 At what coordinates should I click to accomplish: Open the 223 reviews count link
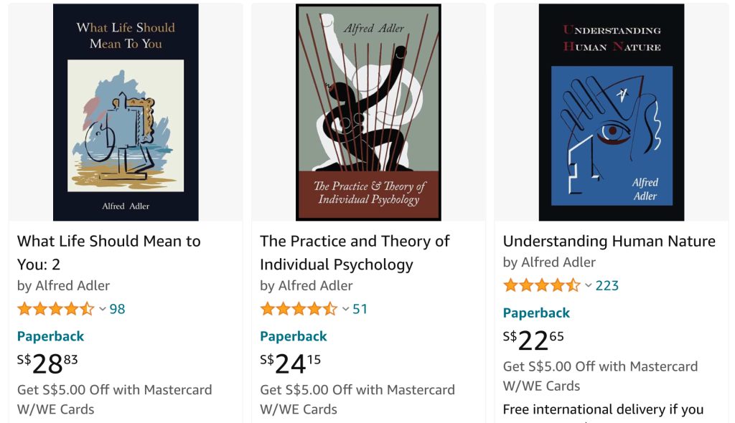click(x=607, y=285)
